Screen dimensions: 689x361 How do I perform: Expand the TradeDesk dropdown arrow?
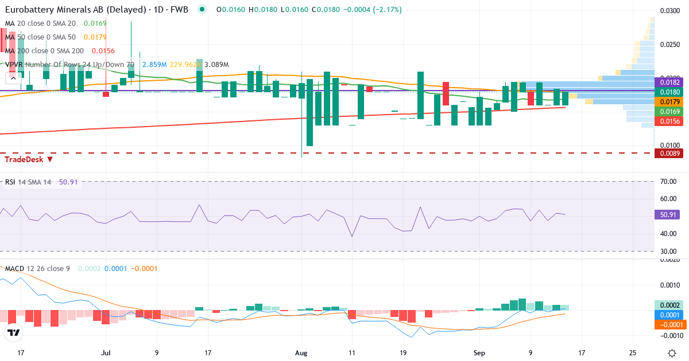tap(50, 159)
